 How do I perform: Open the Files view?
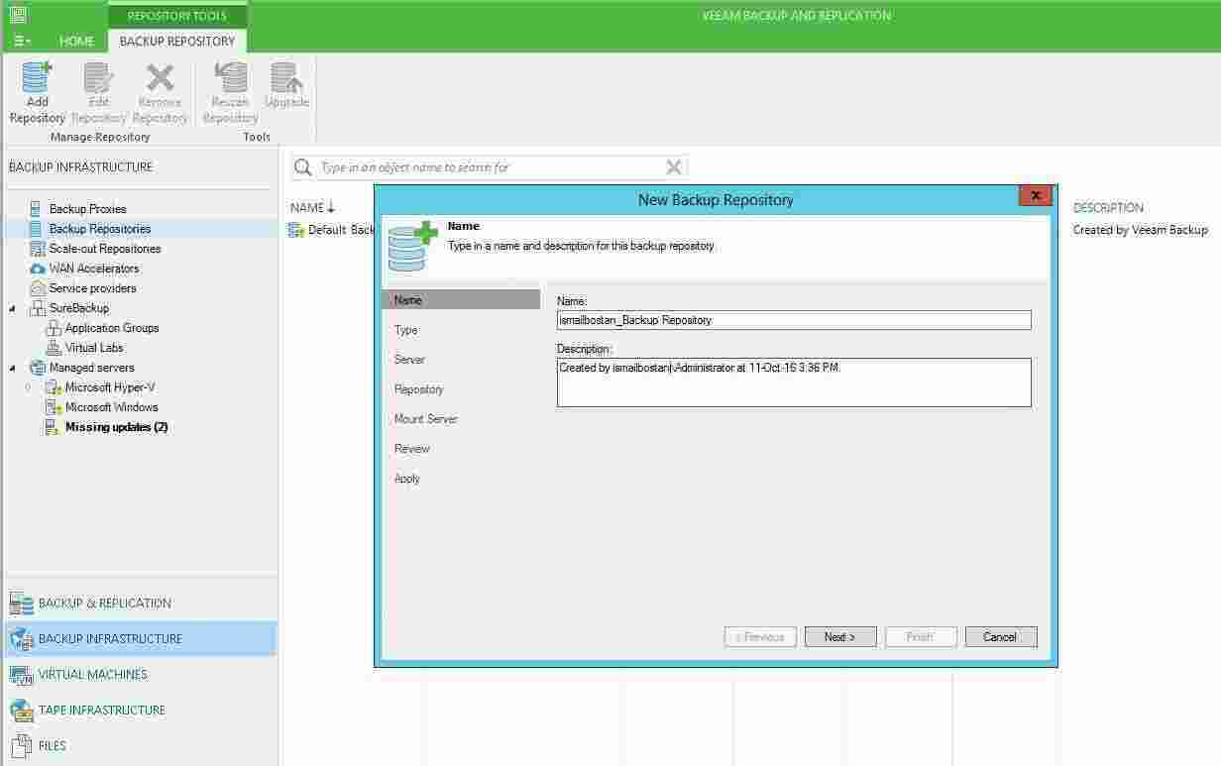point(52,746)
